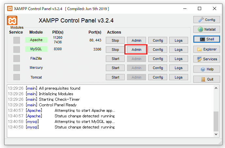Click the large XAMPP logo

pyautogui.click(x=12, y=21)
